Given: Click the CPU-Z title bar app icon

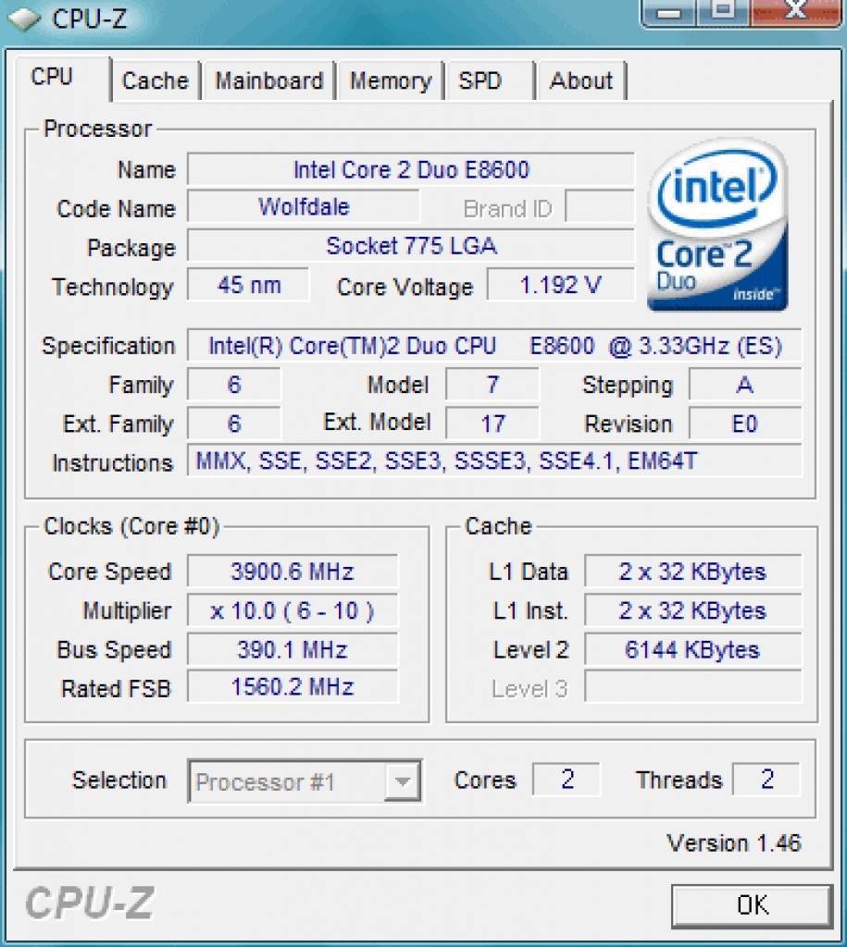Looking at the screenshot, I should 24,19.
